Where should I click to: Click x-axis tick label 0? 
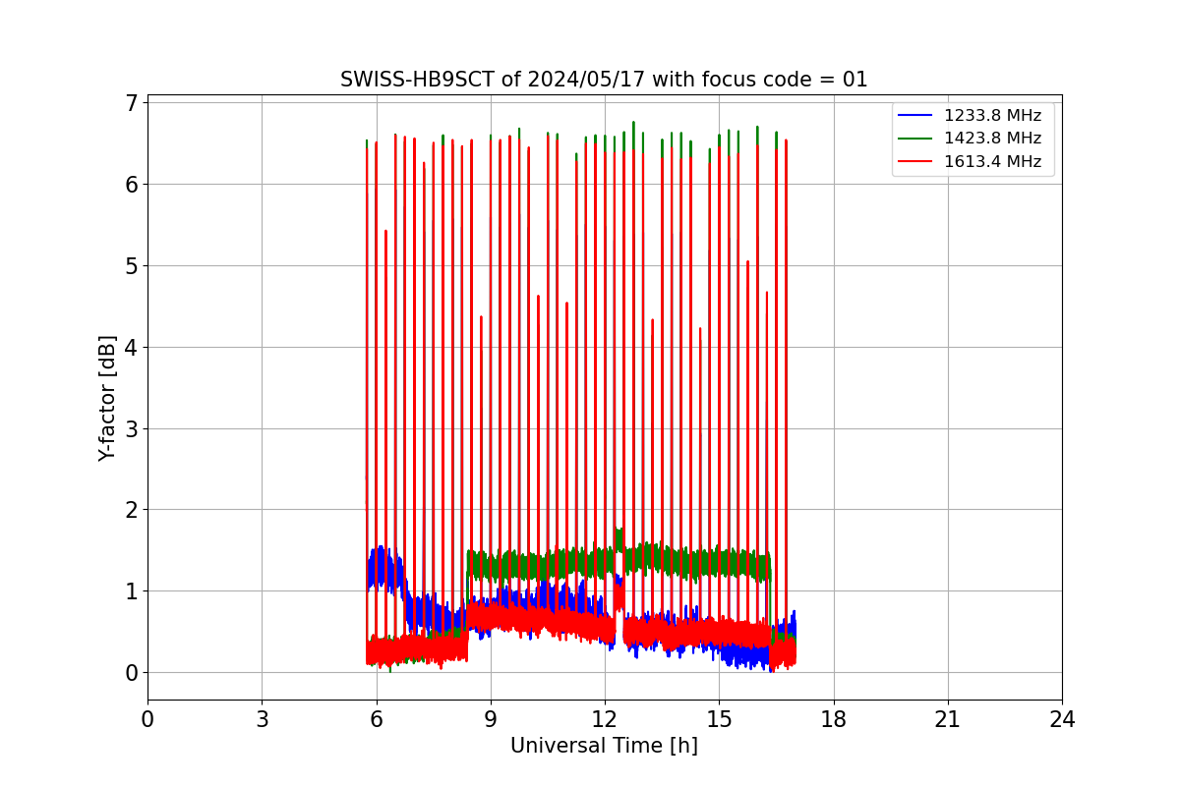tap(147, 719)
